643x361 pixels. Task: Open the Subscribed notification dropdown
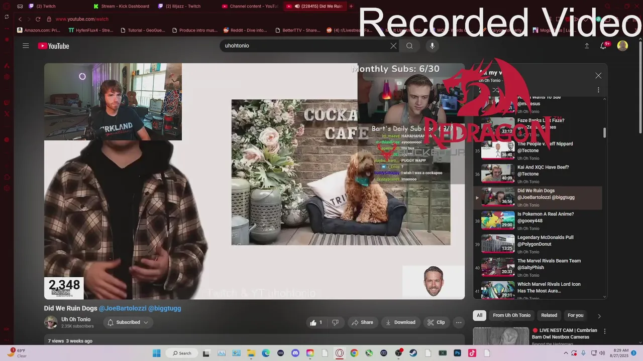pyautogui.click(x=128, y=322)
